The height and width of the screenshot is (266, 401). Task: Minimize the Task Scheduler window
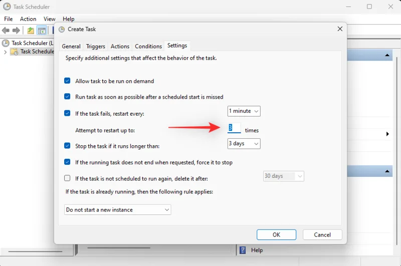tap(348, 7)
